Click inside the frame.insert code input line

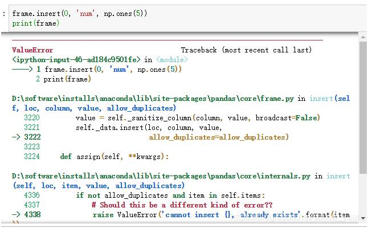pyautogui.click(x=80, y=14)
